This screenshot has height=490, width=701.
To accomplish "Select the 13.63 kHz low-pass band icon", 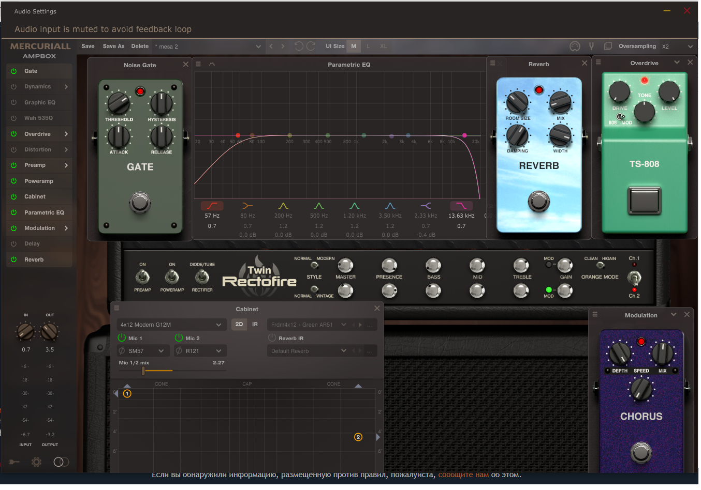I will tap(461, 206).
